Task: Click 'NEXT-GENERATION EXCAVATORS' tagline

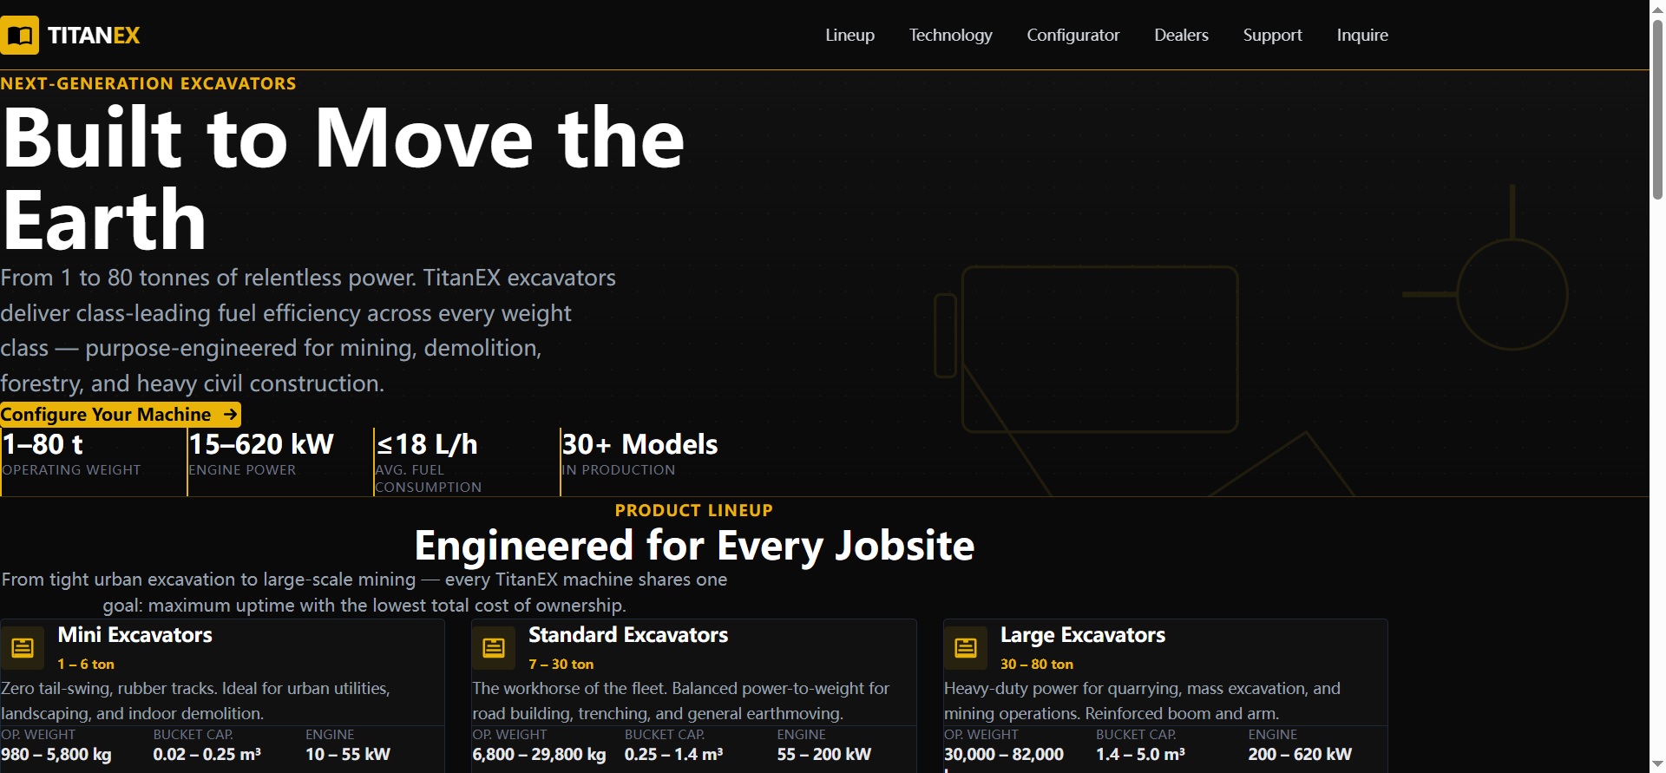Action: [148, 83]
